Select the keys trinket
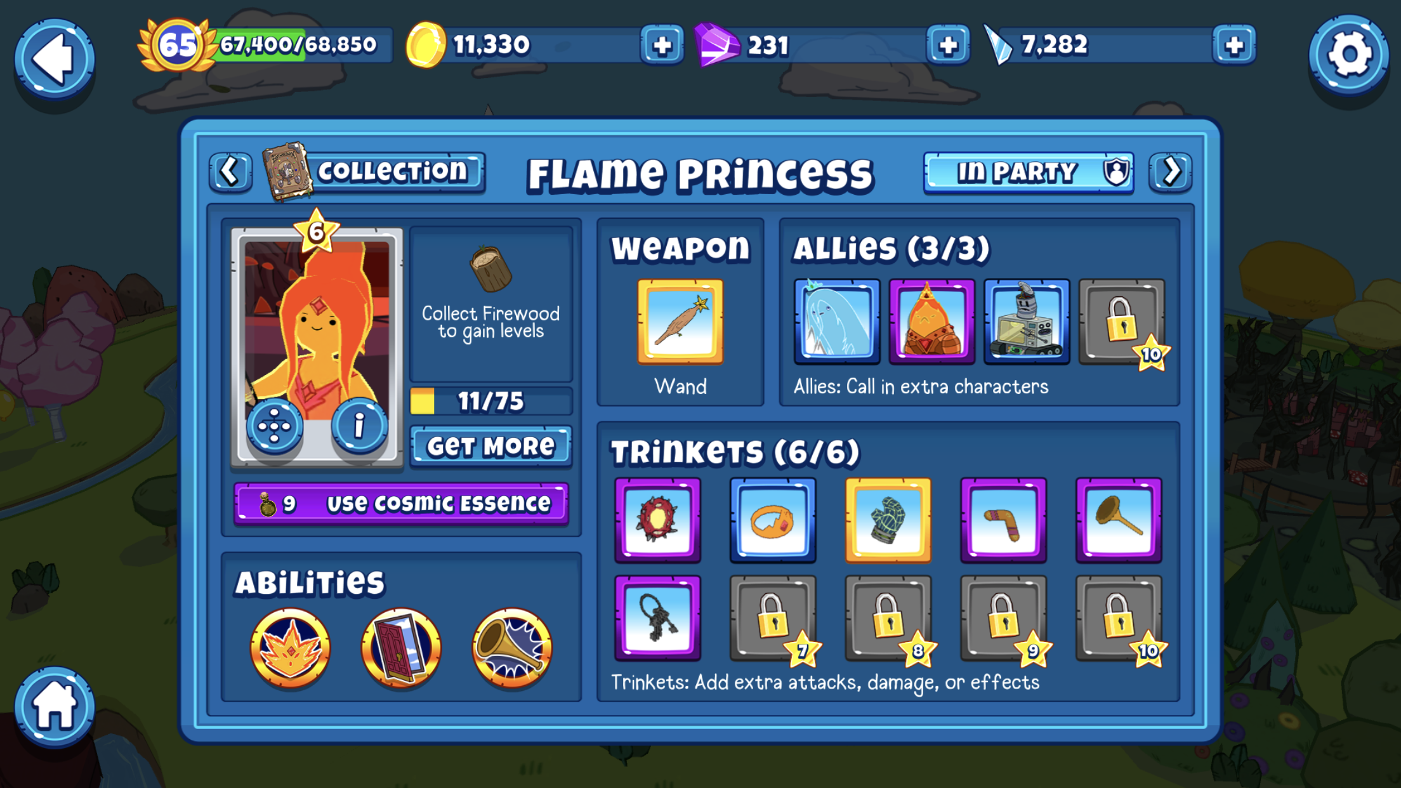The height and width of the screenshot is (788, 1401). point(658,617)
